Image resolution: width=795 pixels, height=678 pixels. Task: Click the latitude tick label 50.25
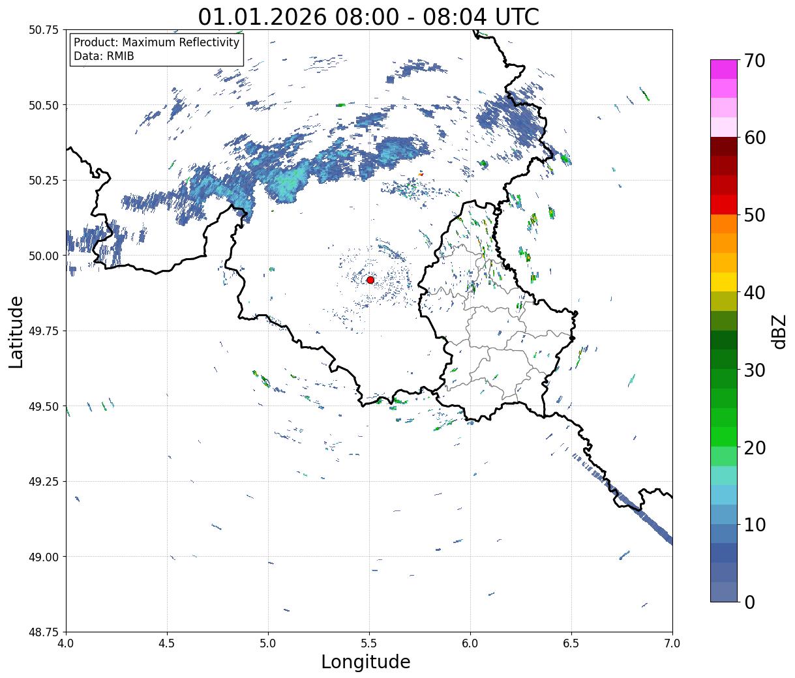click(x=44, y=181)
